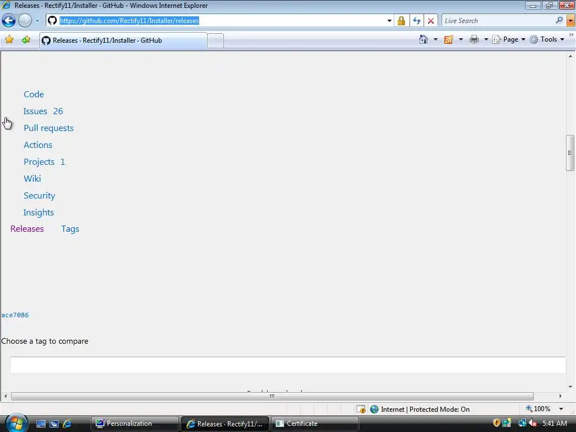This screenshot has width=576, height=432.
Task: Switch to Certificate taskbar window
Action: (315, 424)
